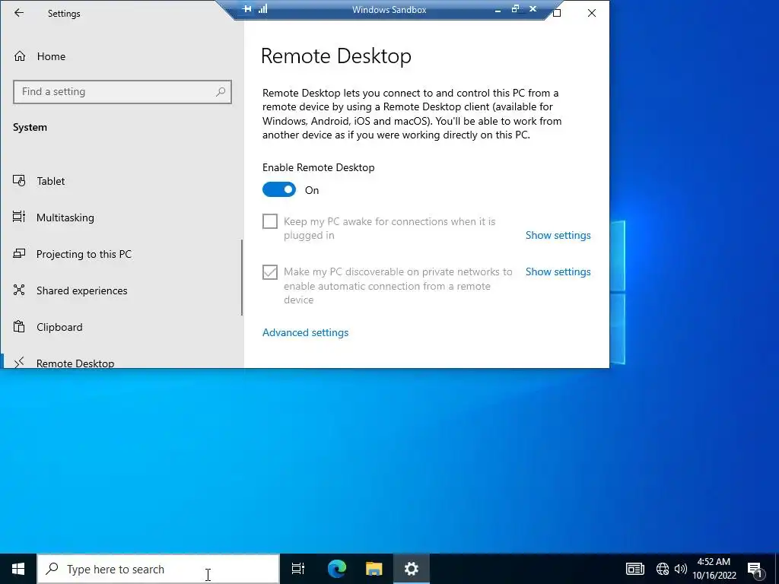Click the Settings sidebar scrollbar
The height and width of the screenshot is (584, 779).
[x=242, y=277]
